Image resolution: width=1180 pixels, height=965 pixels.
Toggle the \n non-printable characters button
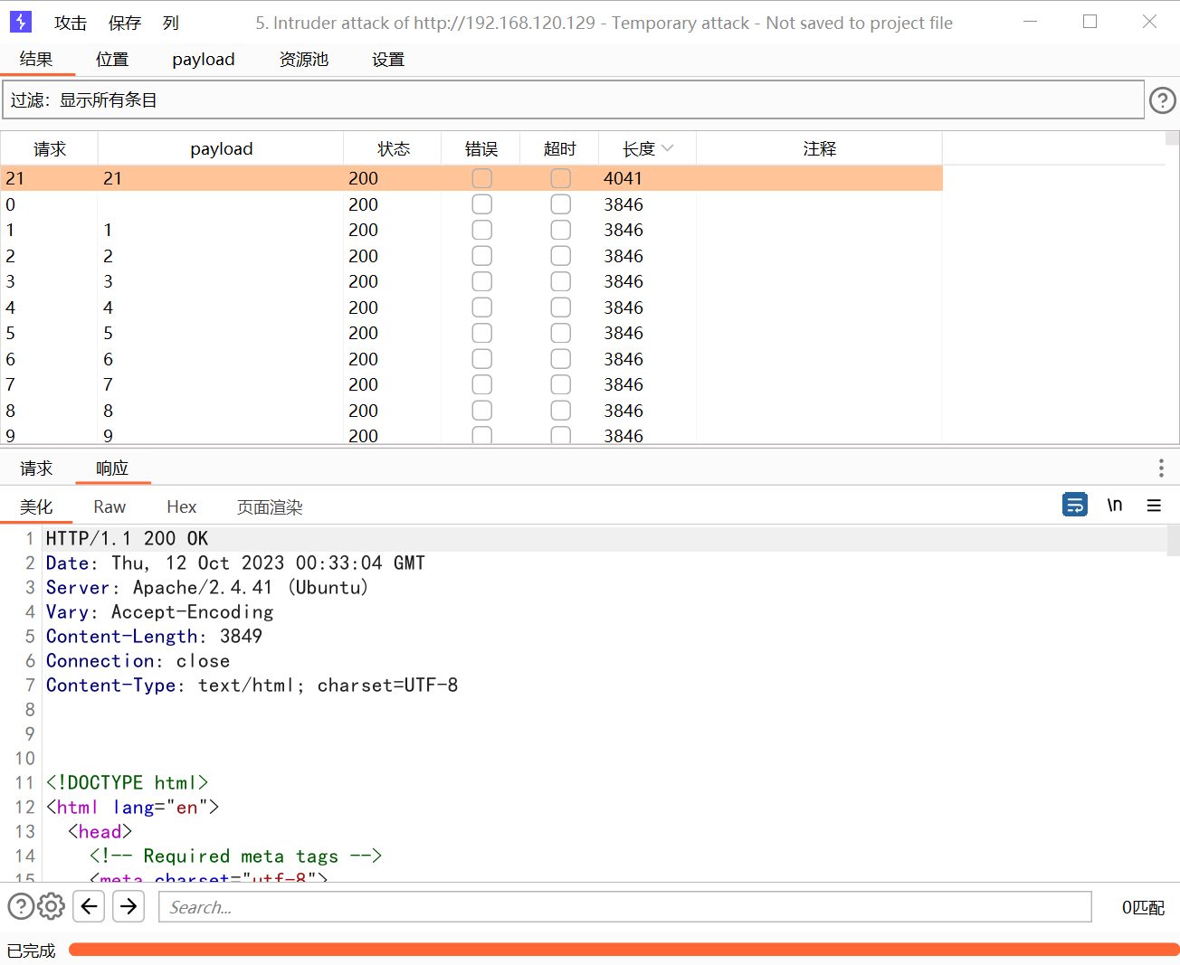1115,505
